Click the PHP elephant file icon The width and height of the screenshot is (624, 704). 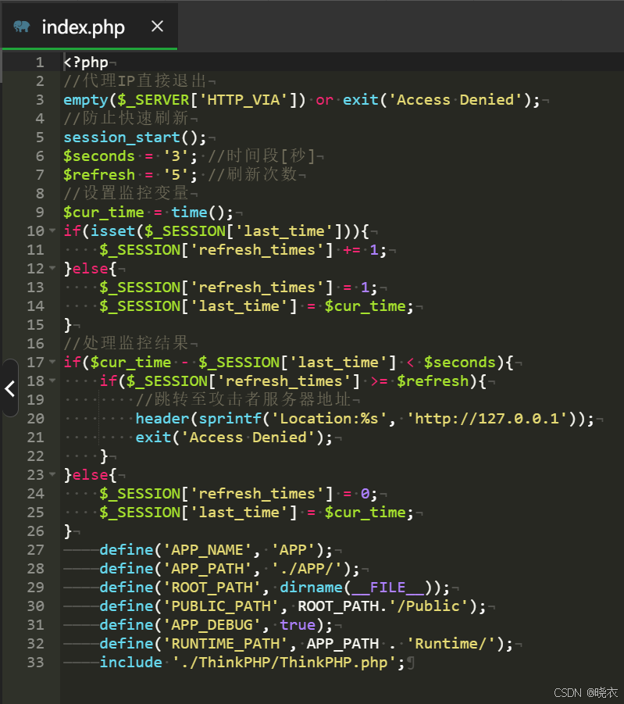point(22,27)
